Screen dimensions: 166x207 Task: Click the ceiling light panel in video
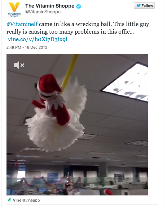click(x=125, y=82)
